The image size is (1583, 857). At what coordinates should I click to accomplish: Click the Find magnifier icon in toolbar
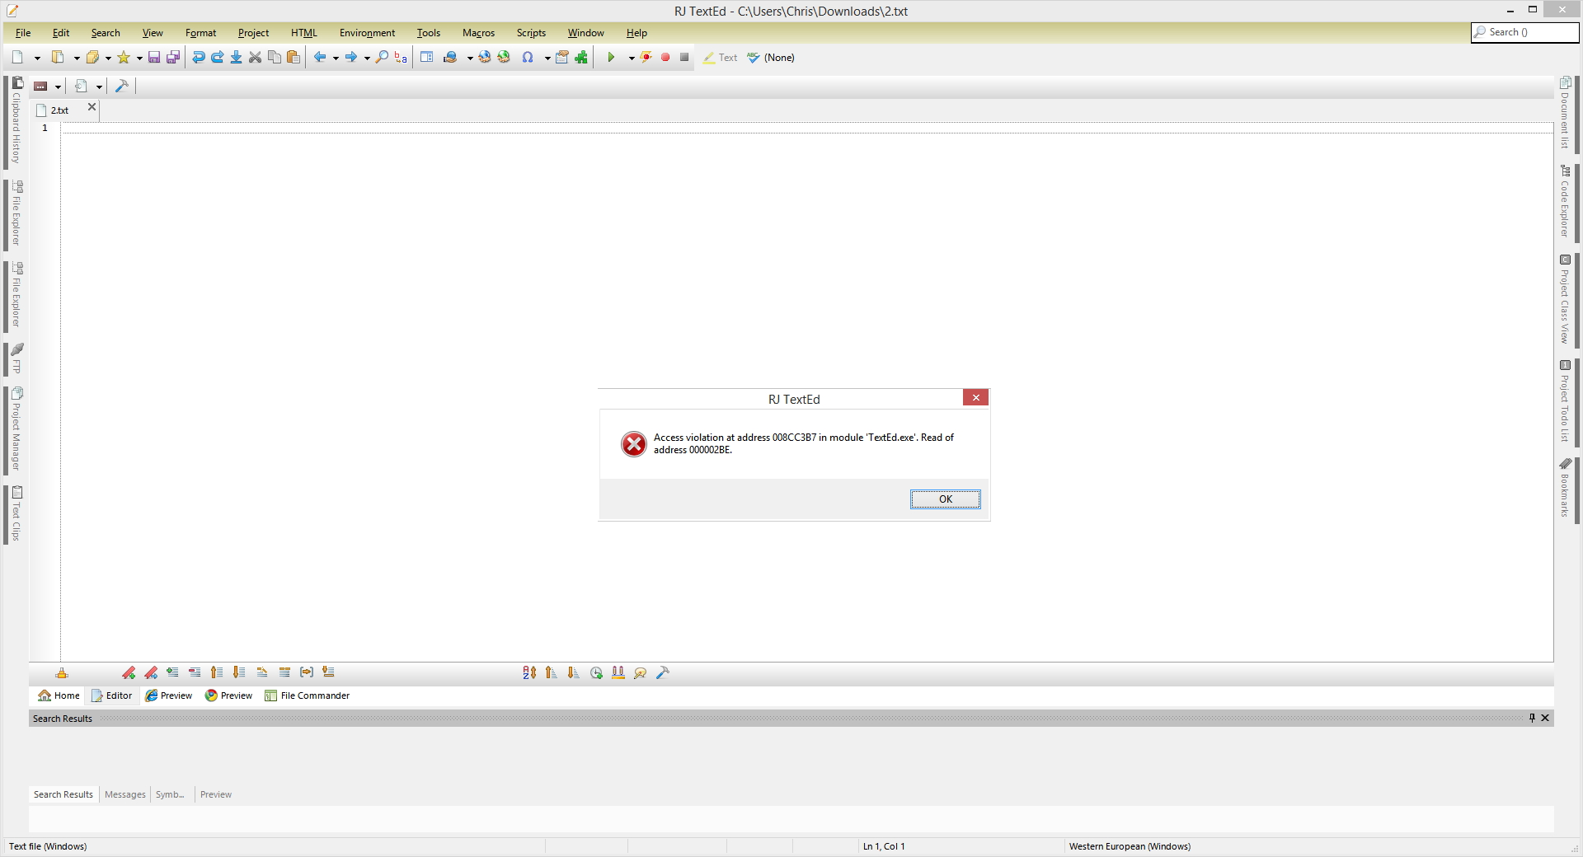pos(382,58)
